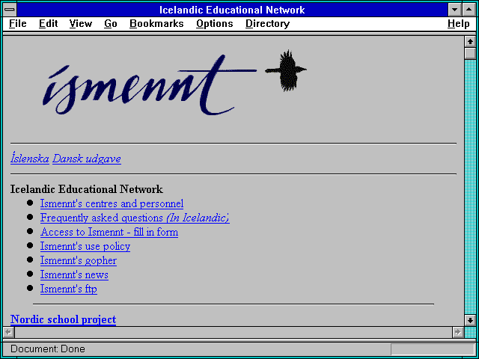Open the Edit menu

pyautogui.click(x=48, y=24)
